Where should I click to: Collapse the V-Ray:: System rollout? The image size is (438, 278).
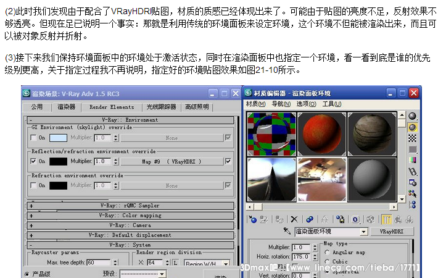tap(130, 245)
